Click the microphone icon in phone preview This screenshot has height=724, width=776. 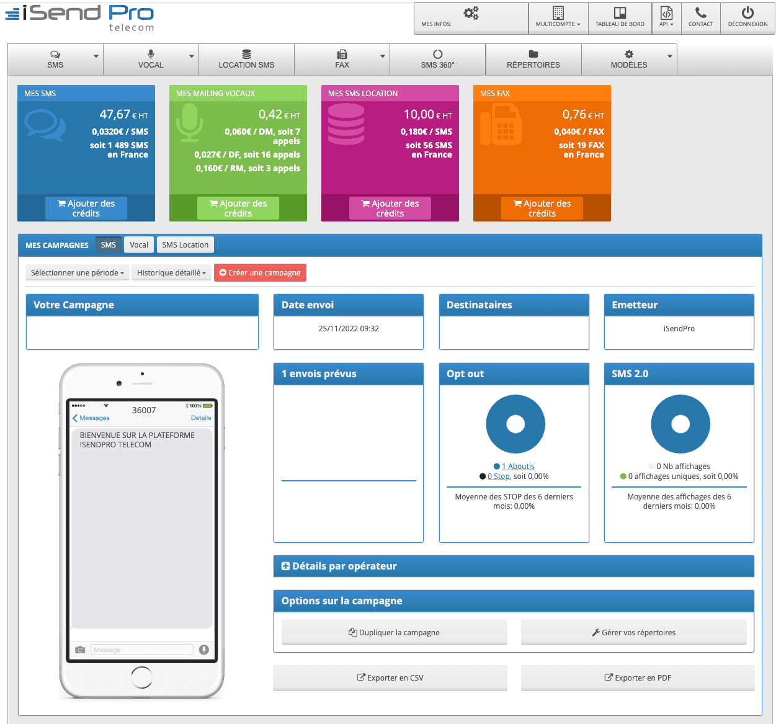click(x=203, y=650)
